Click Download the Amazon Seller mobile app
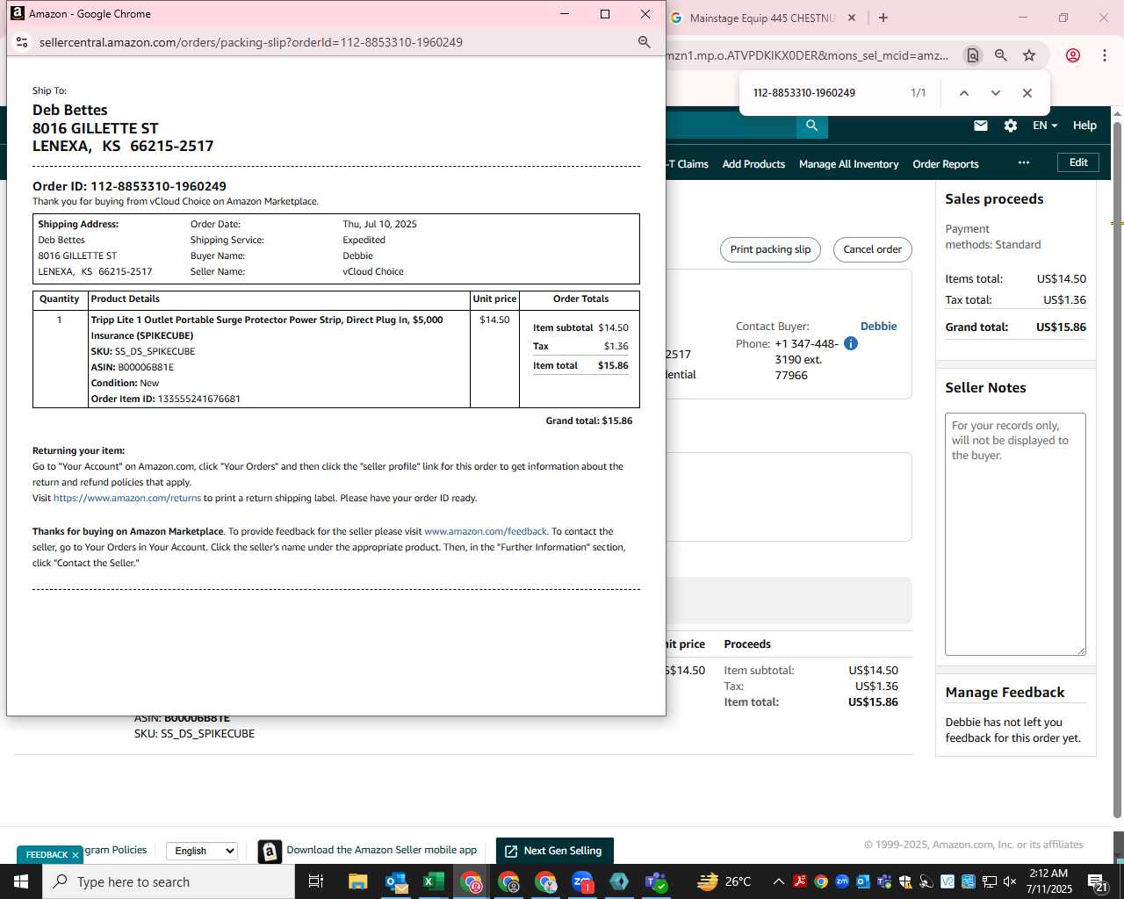The image size is (1124, 899). [x=381, y=850]
